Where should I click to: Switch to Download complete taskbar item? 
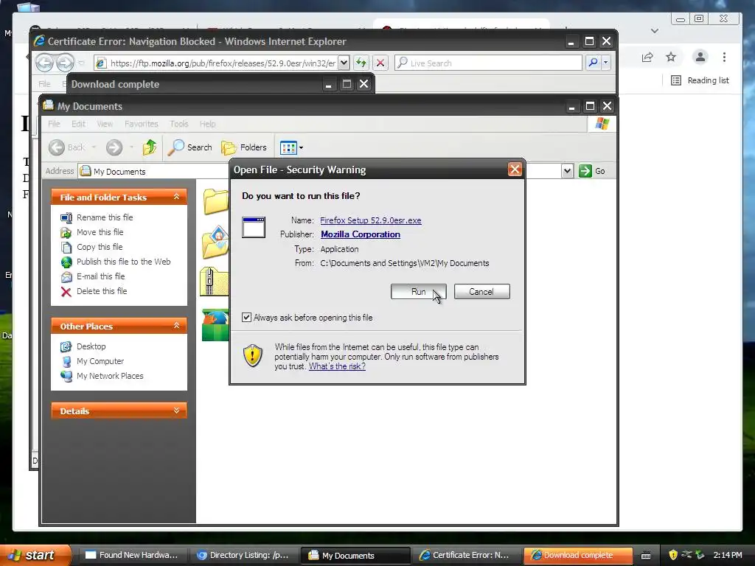(x=577, y=556)
